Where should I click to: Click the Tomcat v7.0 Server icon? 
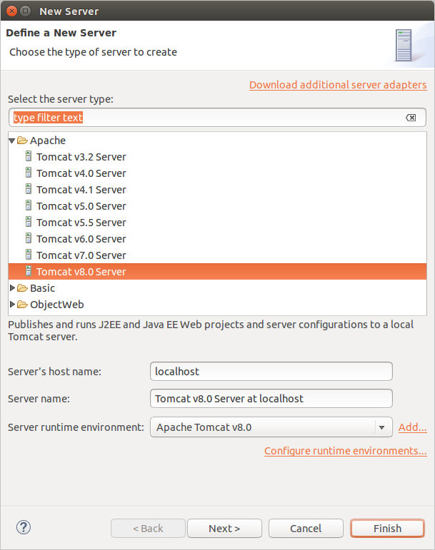tap(29, 255)
